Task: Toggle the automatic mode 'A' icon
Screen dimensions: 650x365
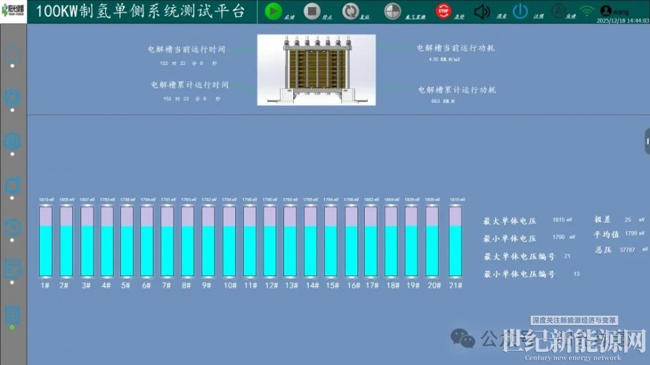Action: [x=558, y=10]
